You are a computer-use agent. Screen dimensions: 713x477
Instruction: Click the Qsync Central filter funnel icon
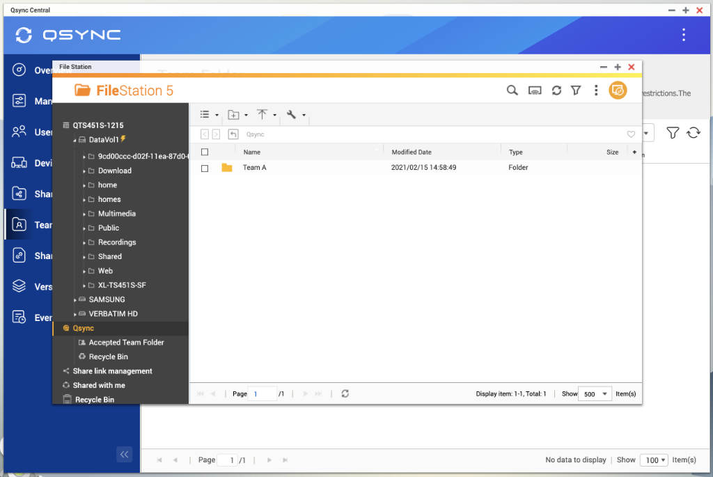pos(673,133)
